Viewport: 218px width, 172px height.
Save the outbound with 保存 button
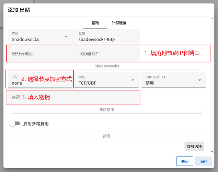click(x=204, y=161)
